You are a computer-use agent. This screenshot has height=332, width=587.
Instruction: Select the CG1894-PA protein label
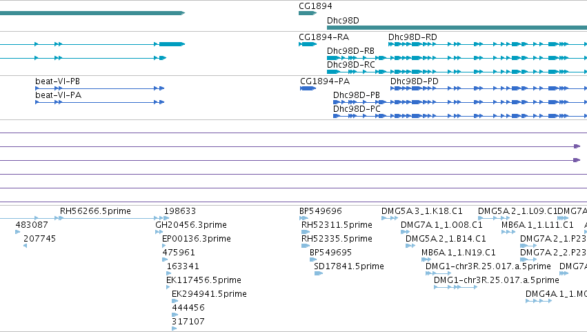coord(325,81)
